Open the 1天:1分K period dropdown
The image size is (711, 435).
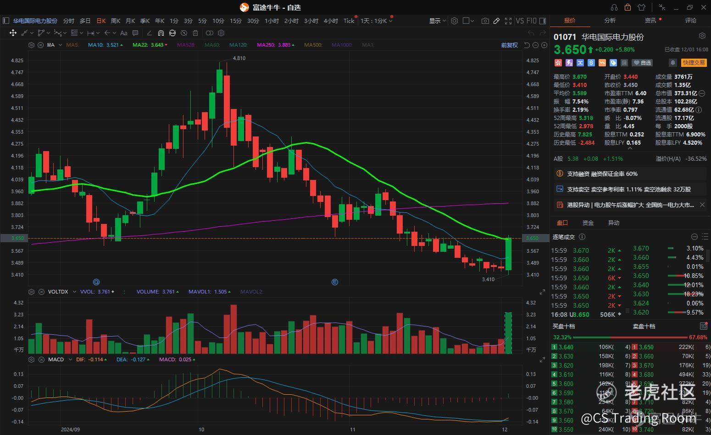coord(377,21)
